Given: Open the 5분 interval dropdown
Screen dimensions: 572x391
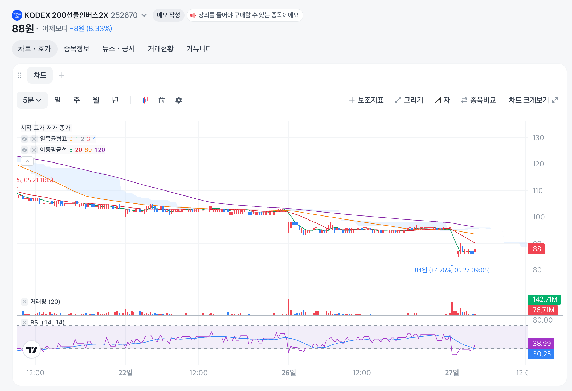Looking at the screenshot, I should 32,100.
